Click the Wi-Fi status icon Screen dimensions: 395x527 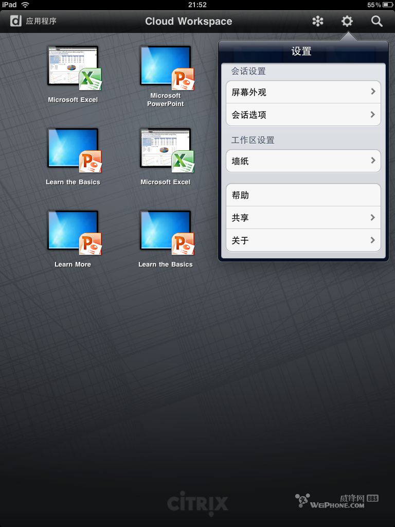25,5
